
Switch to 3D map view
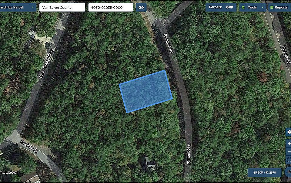[x=288, y=172]
